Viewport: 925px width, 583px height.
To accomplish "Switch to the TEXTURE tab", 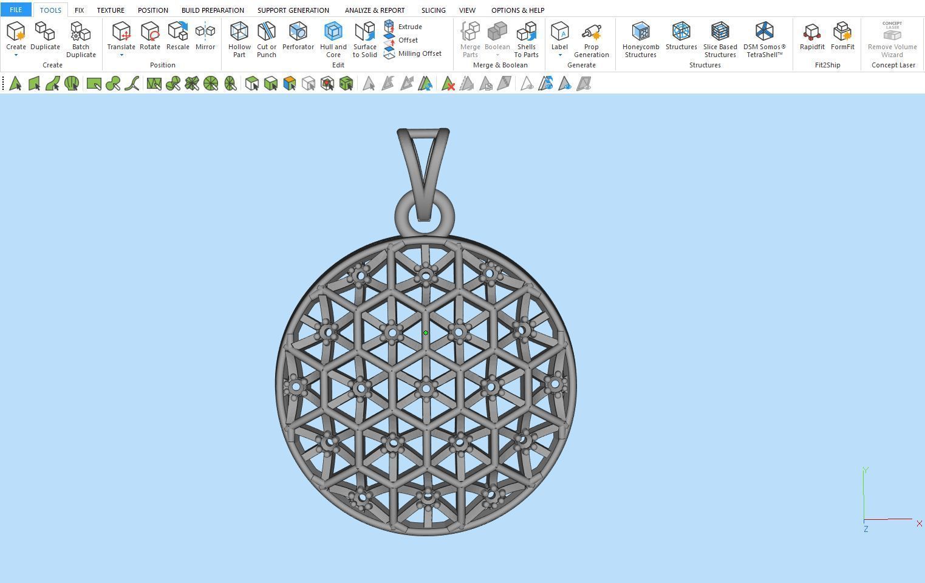I will point(111,10).
